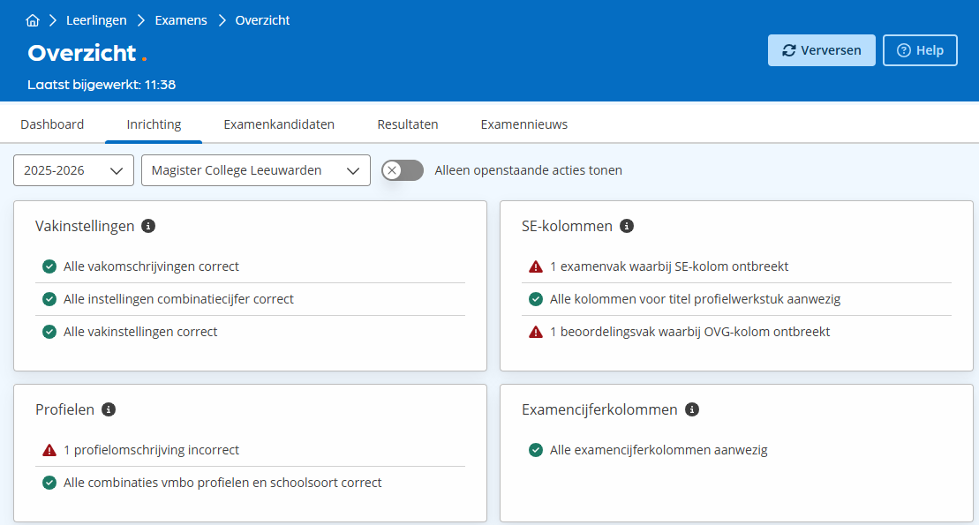This screenshot has width=979, height=525.
Task: Switch to the Dashboard tab
Action: [52, 124]
